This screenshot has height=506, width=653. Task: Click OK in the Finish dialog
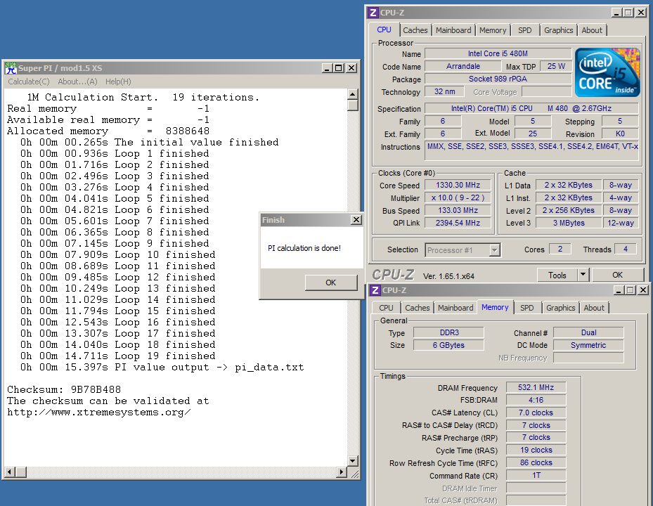click(330, 283)
